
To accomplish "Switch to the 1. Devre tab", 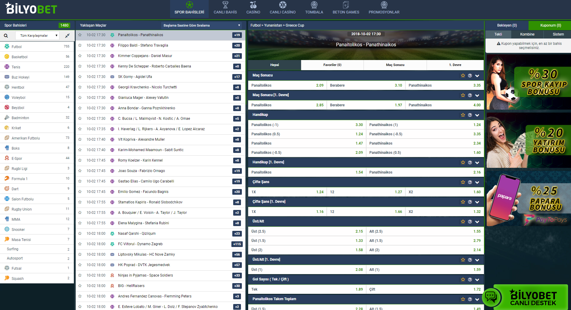I will click(455, 65).
